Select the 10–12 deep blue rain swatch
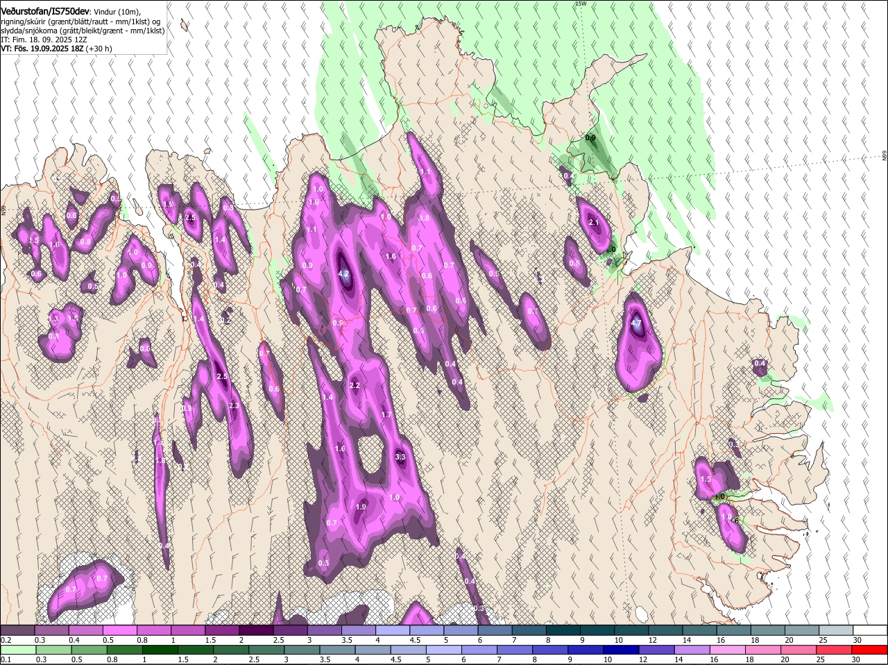Viewport: 888px width, 665px height. pos(622,650)
